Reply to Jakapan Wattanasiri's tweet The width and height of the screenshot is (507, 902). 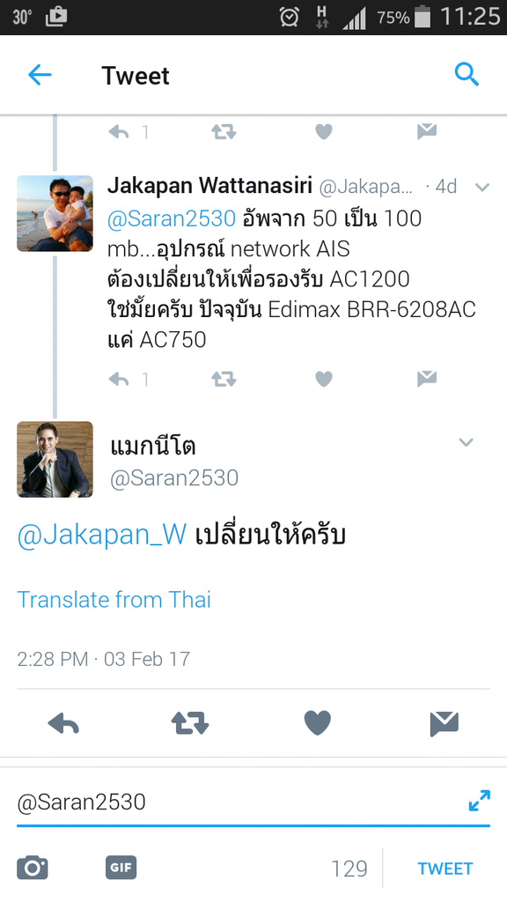pyautogui.click(x=119, y=379)
